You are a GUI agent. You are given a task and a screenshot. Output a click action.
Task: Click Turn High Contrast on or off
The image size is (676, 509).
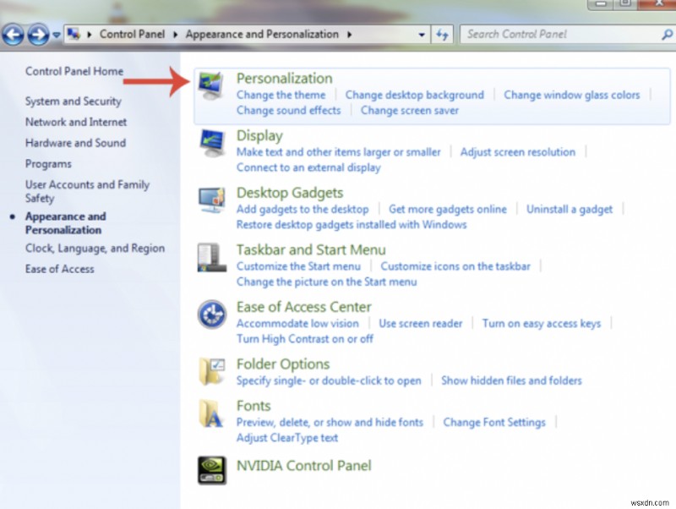[305, 339]
